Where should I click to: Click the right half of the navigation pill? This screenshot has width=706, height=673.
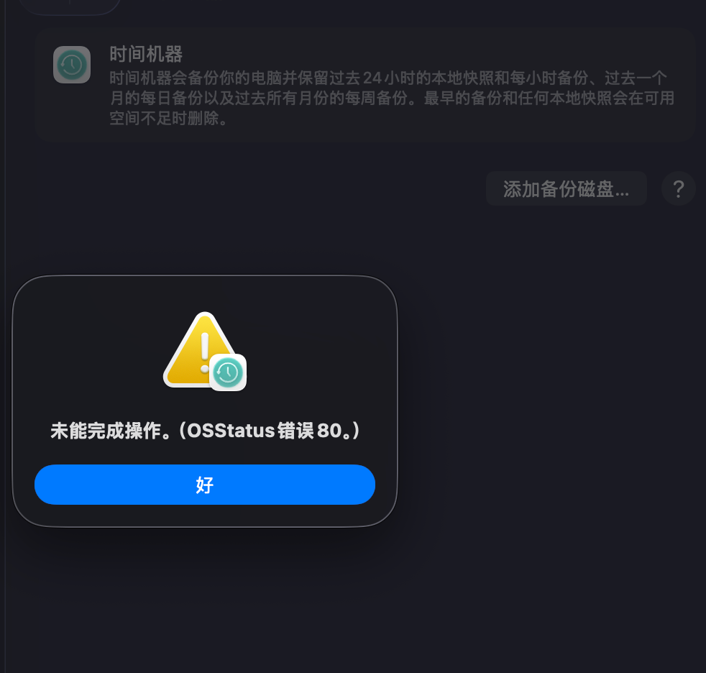click(95, 4)
